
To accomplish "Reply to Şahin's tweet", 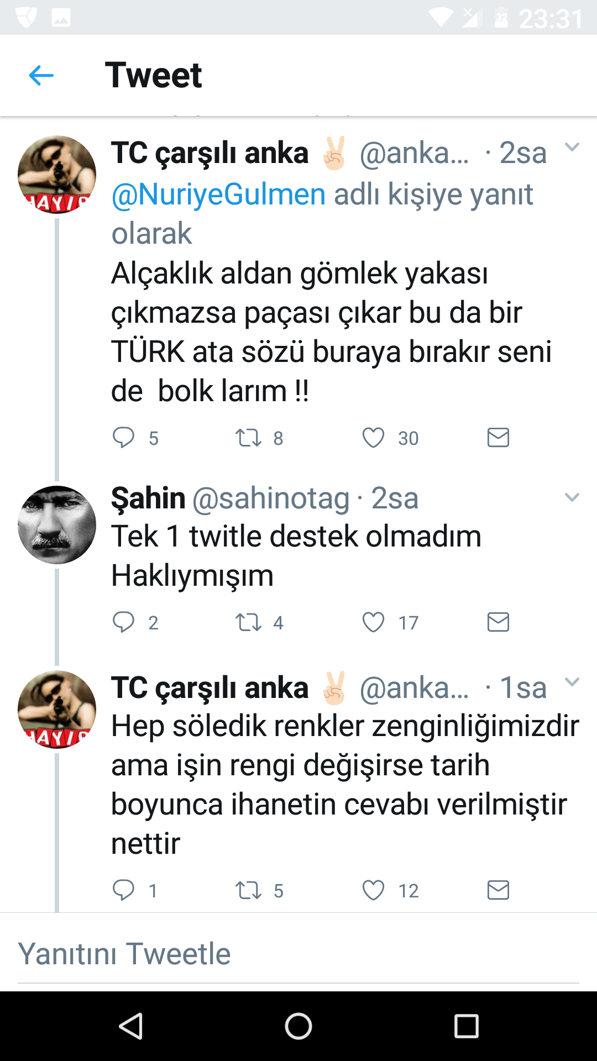I will coord(123,622).
